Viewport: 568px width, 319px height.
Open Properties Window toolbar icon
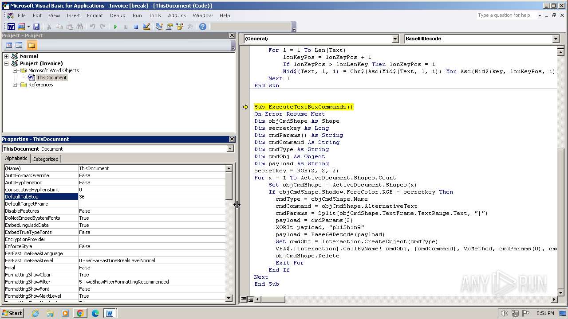169,27
